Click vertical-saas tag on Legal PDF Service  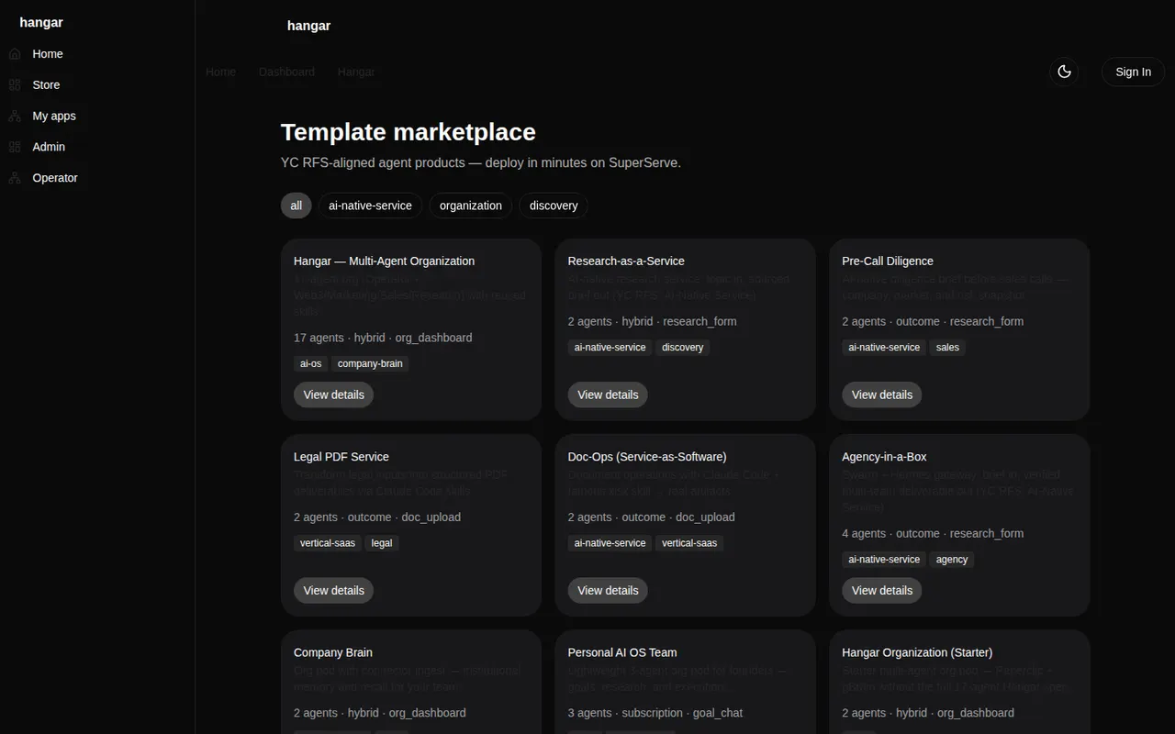tap(328, 543)
